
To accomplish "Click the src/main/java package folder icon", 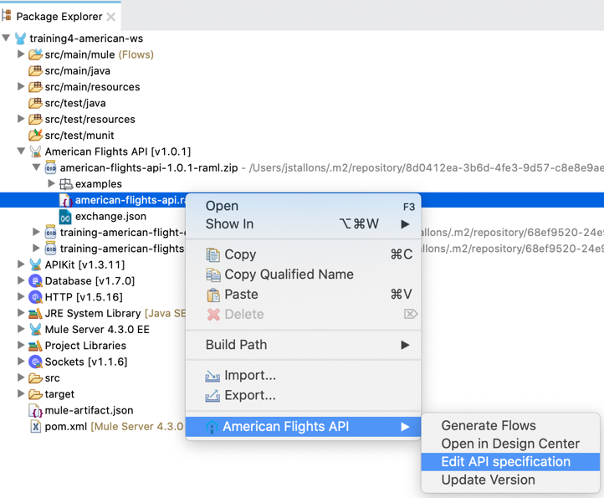I will coord(35,70).
